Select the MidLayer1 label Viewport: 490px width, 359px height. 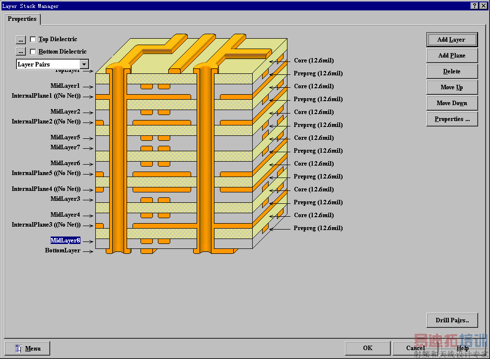click(x=65, y=86)
